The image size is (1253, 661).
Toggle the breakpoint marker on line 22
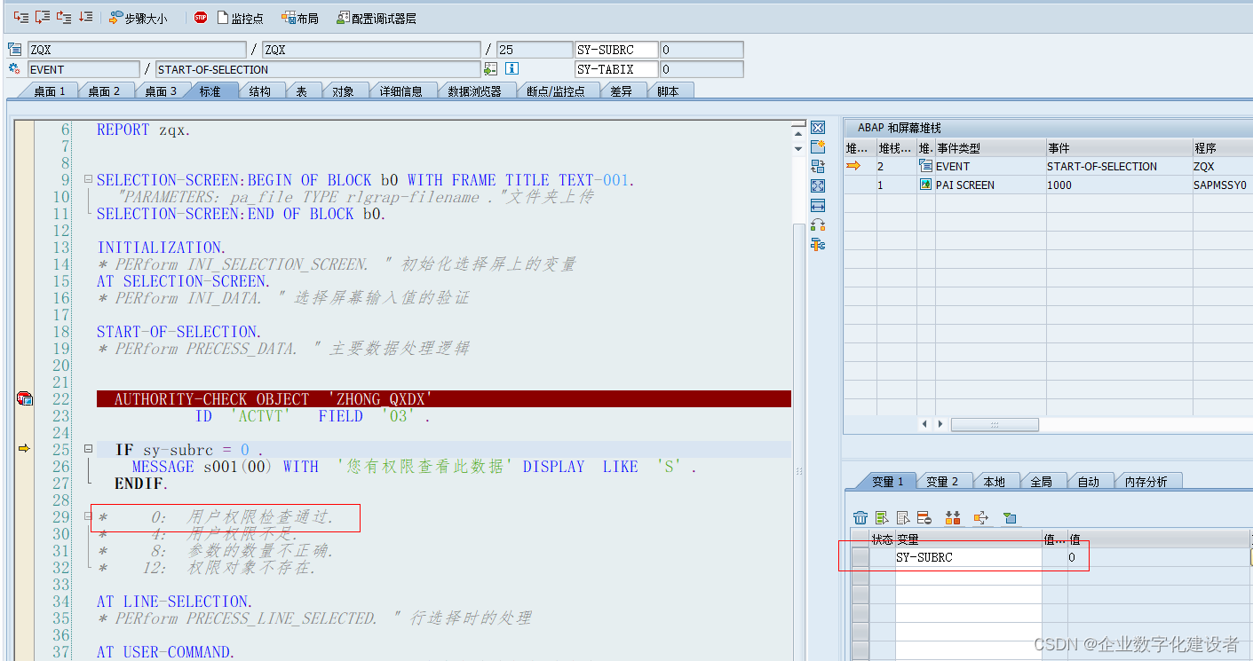point(25,398)
